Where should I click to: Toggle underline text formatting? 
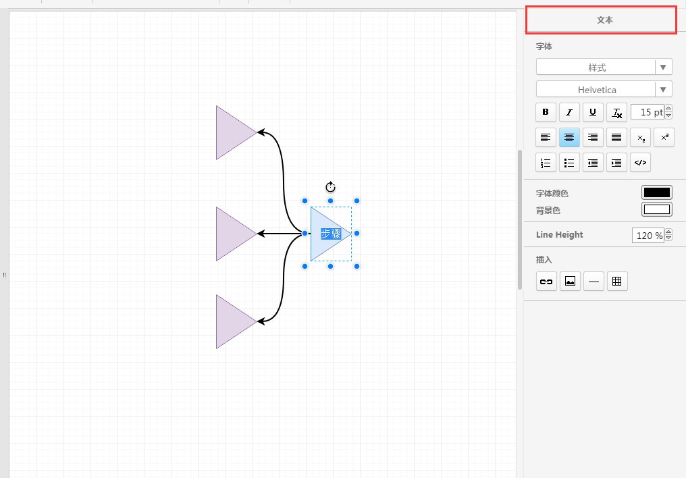[593, 112]
